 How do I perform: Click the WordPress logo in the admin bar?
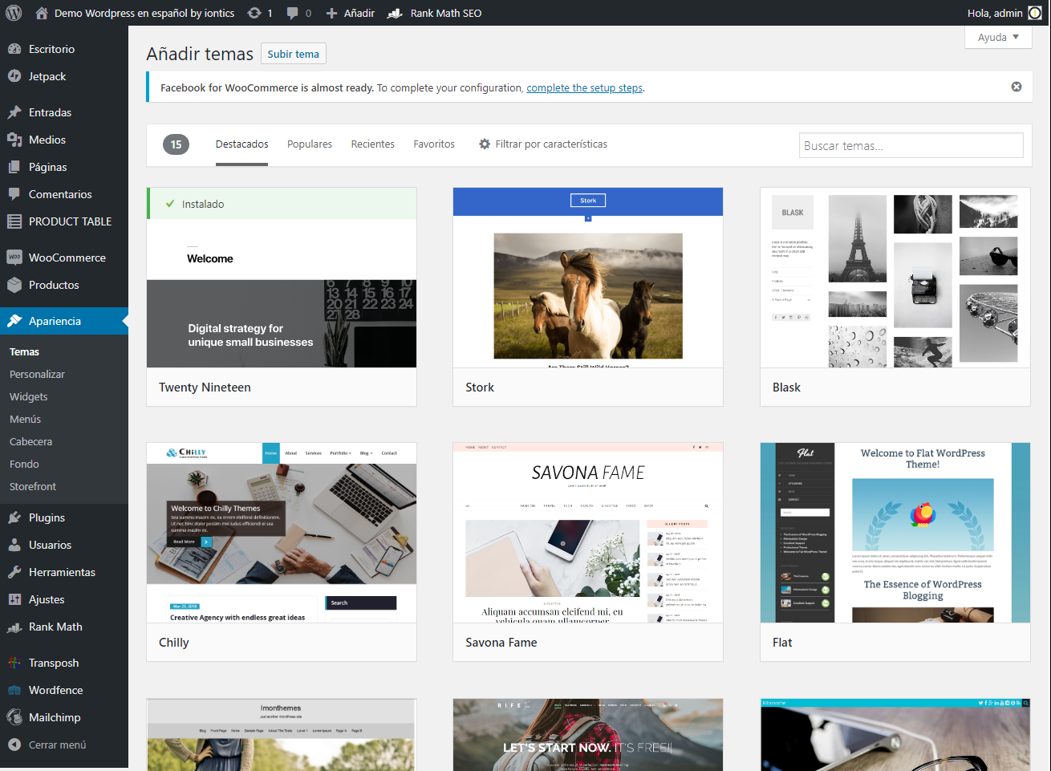point(15,13)
